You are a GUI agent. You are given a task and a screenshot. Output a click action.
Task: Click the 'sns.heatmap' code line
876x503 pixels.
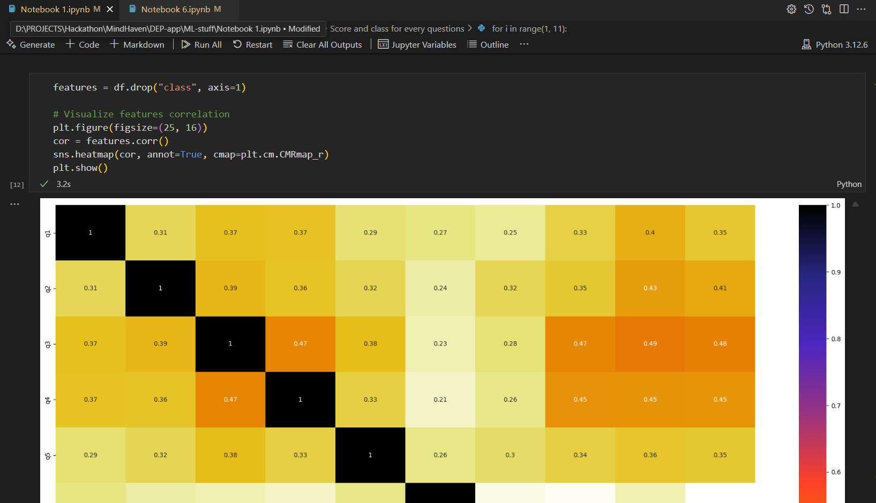tap(191, 154)
